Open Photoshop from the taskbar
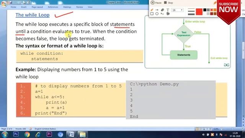245x138 pixels. [x=16, y=134]
